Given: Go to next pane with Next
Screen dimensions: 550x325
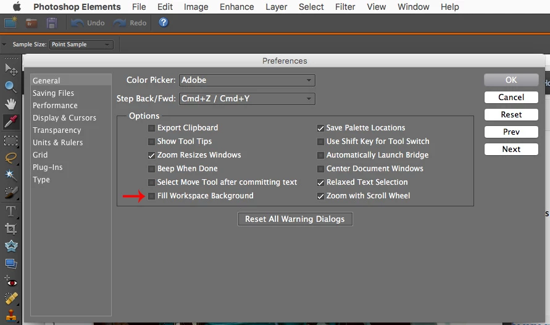Looking at the screenshot, I should [511, 149].
